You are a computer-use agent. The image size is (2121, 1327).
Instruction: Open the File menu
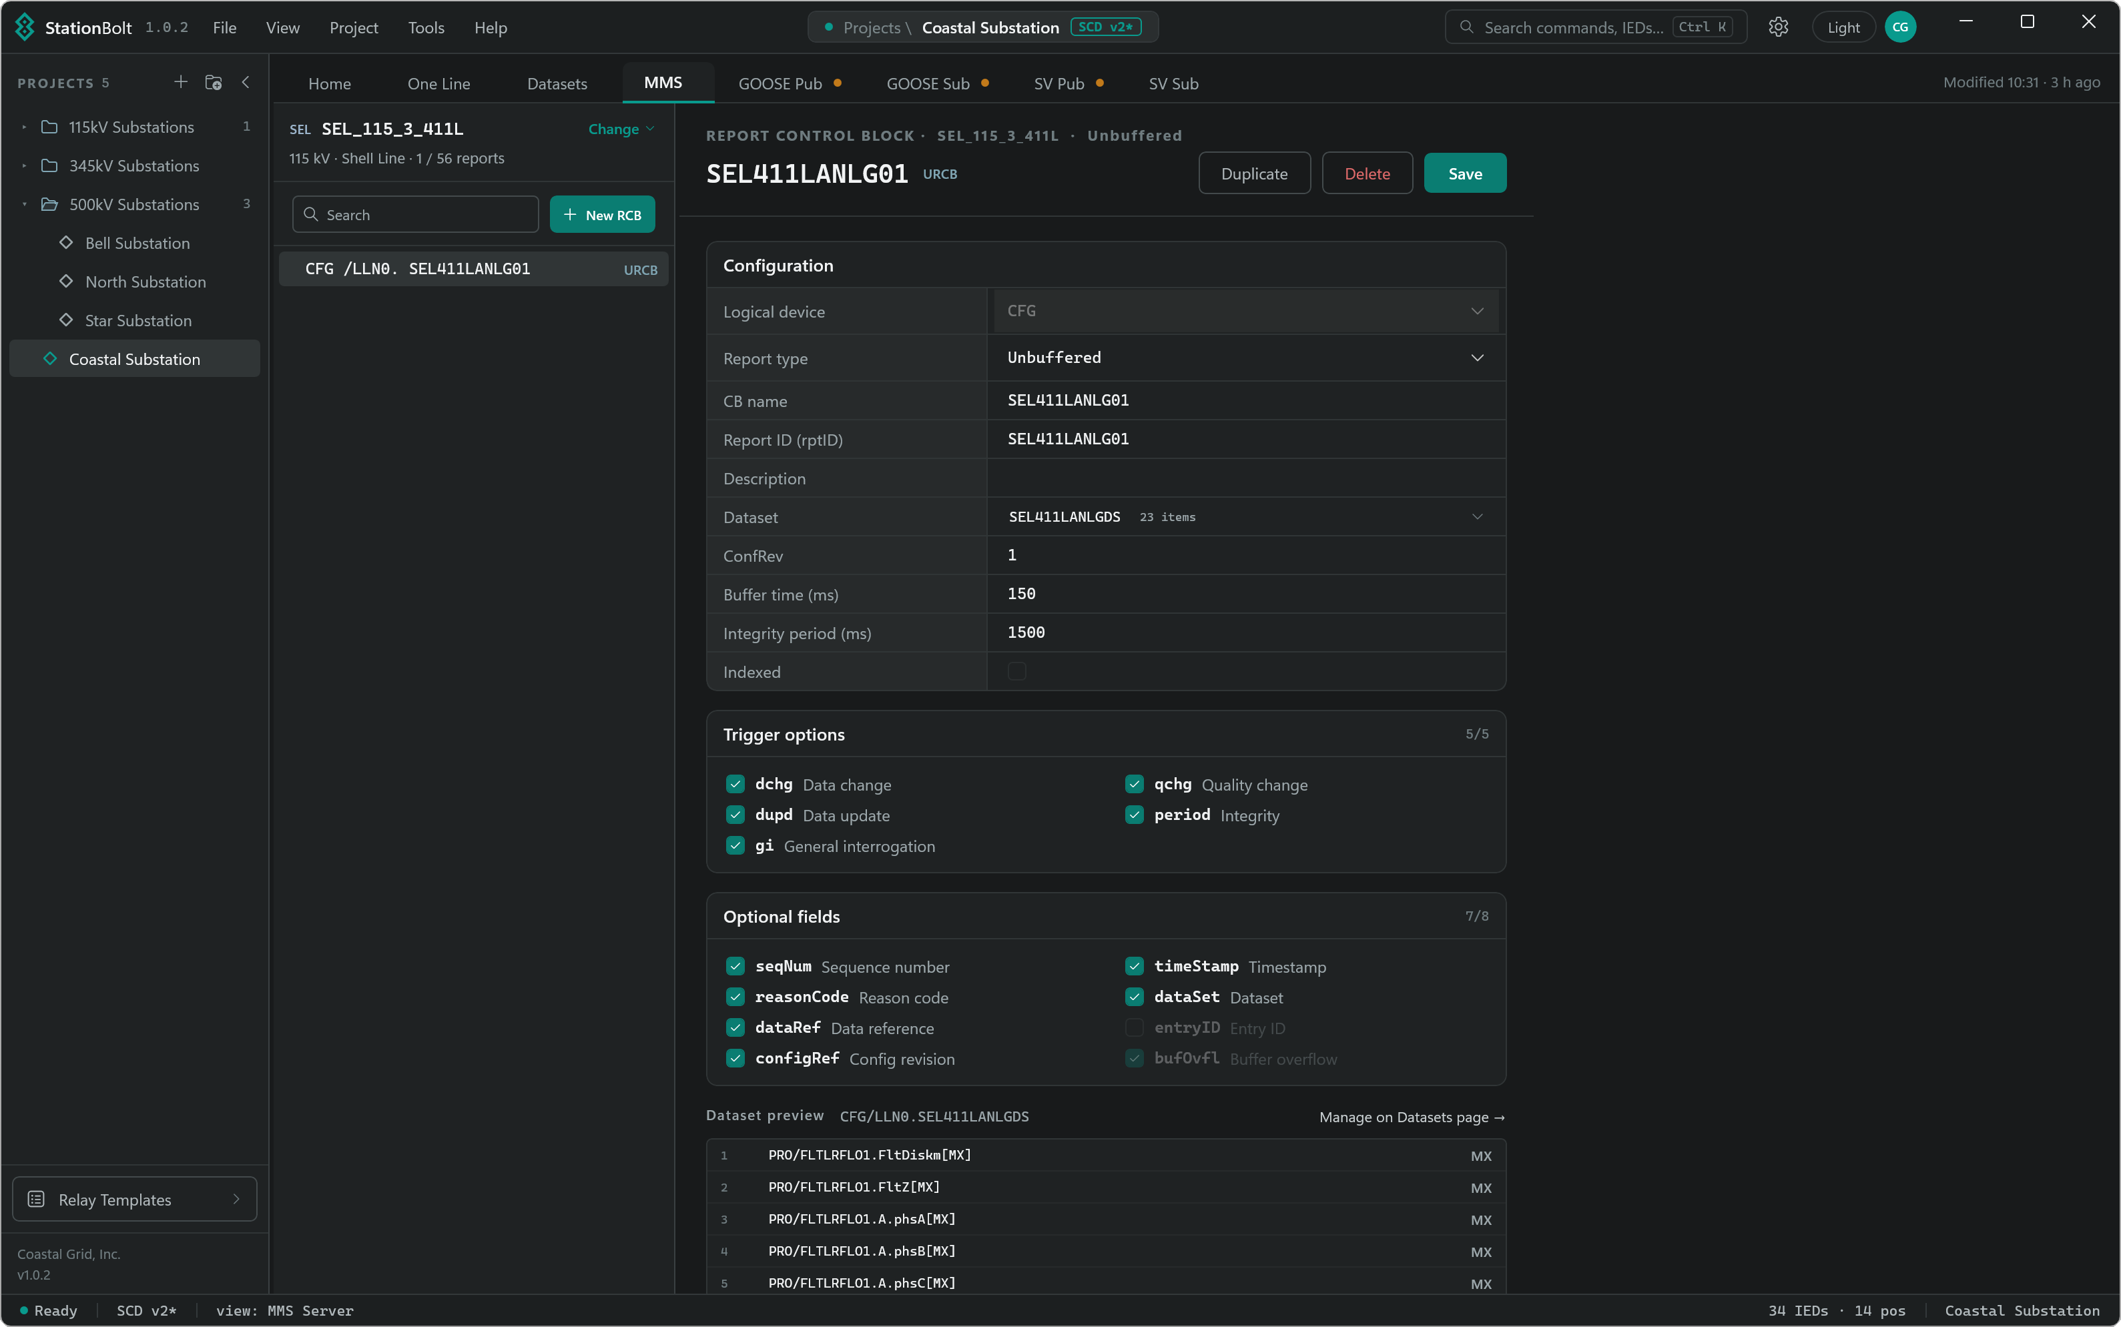click(225, 27)
